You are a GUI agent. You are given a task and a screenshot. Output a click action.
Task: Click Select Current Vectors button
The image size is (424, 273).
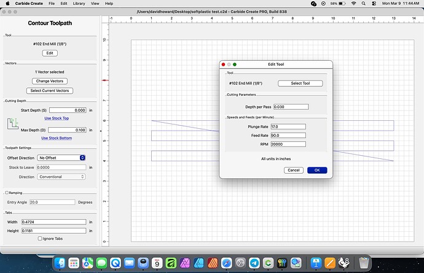click(50, 91)
